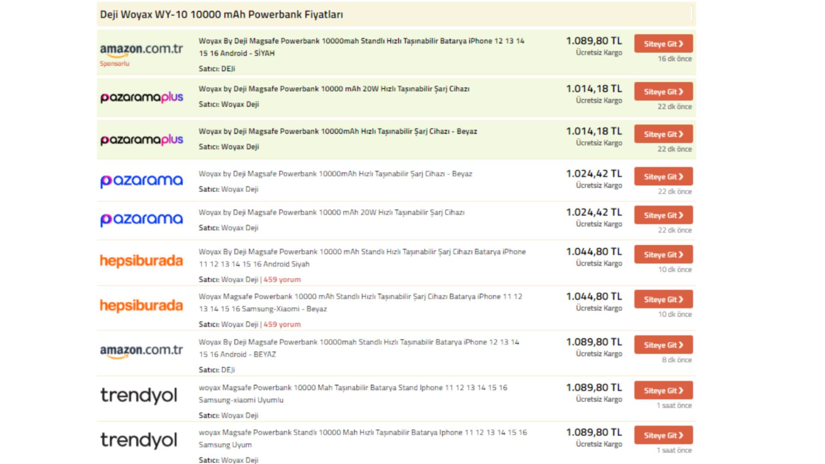
Task: Click trendyol logo for Samsung-xiaomi Uyumlu listing
Action: 139,396
